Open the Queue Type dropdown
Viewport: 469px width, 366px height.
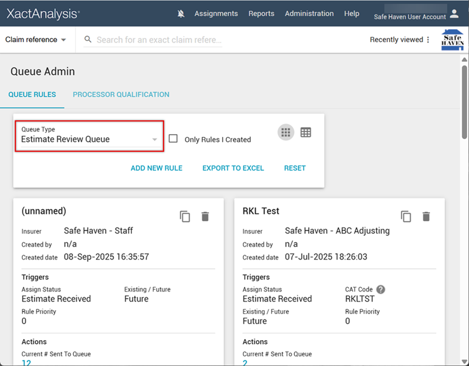click(x=89, y=136)
